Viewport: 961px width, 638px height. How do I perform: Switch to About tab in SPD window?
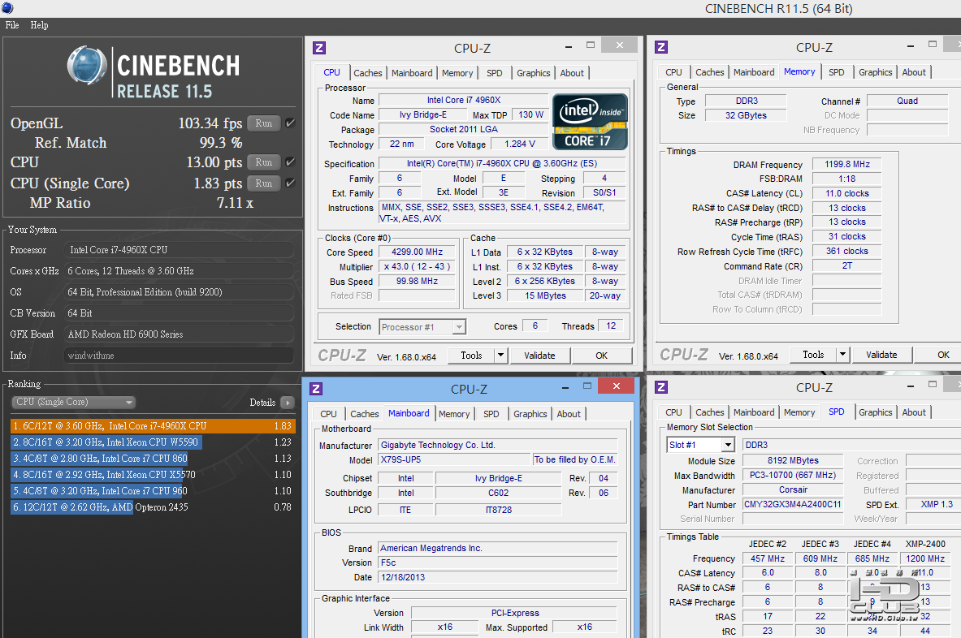tap(914, 412)
